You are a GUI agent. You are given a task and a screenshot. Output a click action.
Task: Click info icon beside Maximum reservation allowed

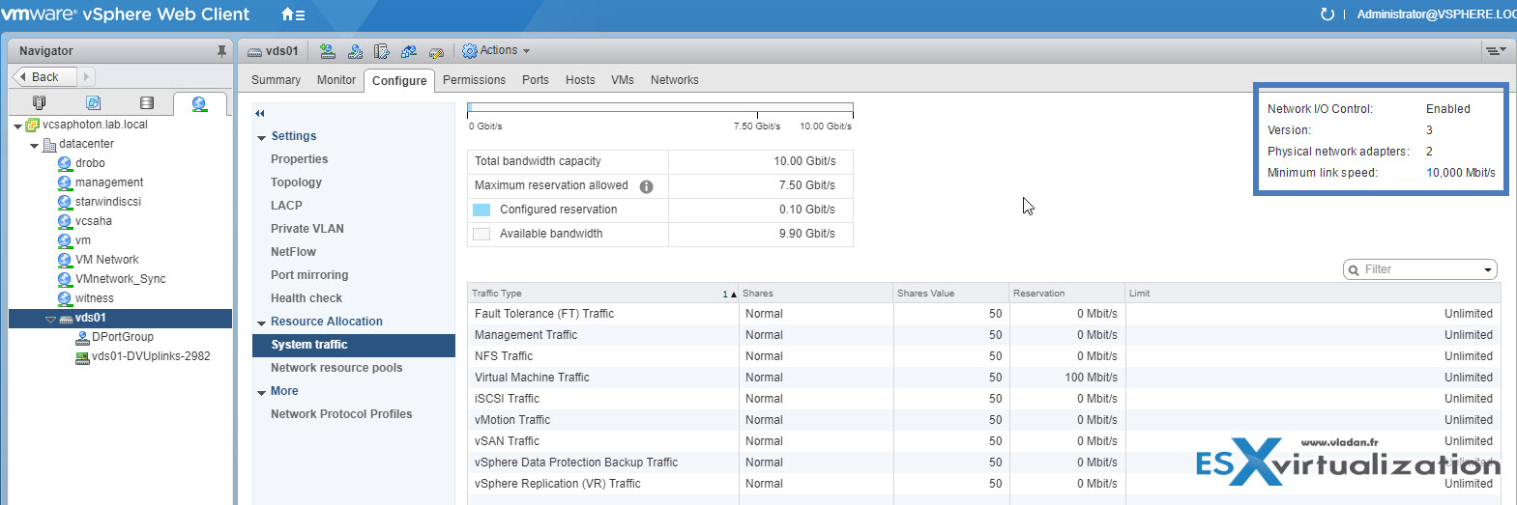point(646,186)
